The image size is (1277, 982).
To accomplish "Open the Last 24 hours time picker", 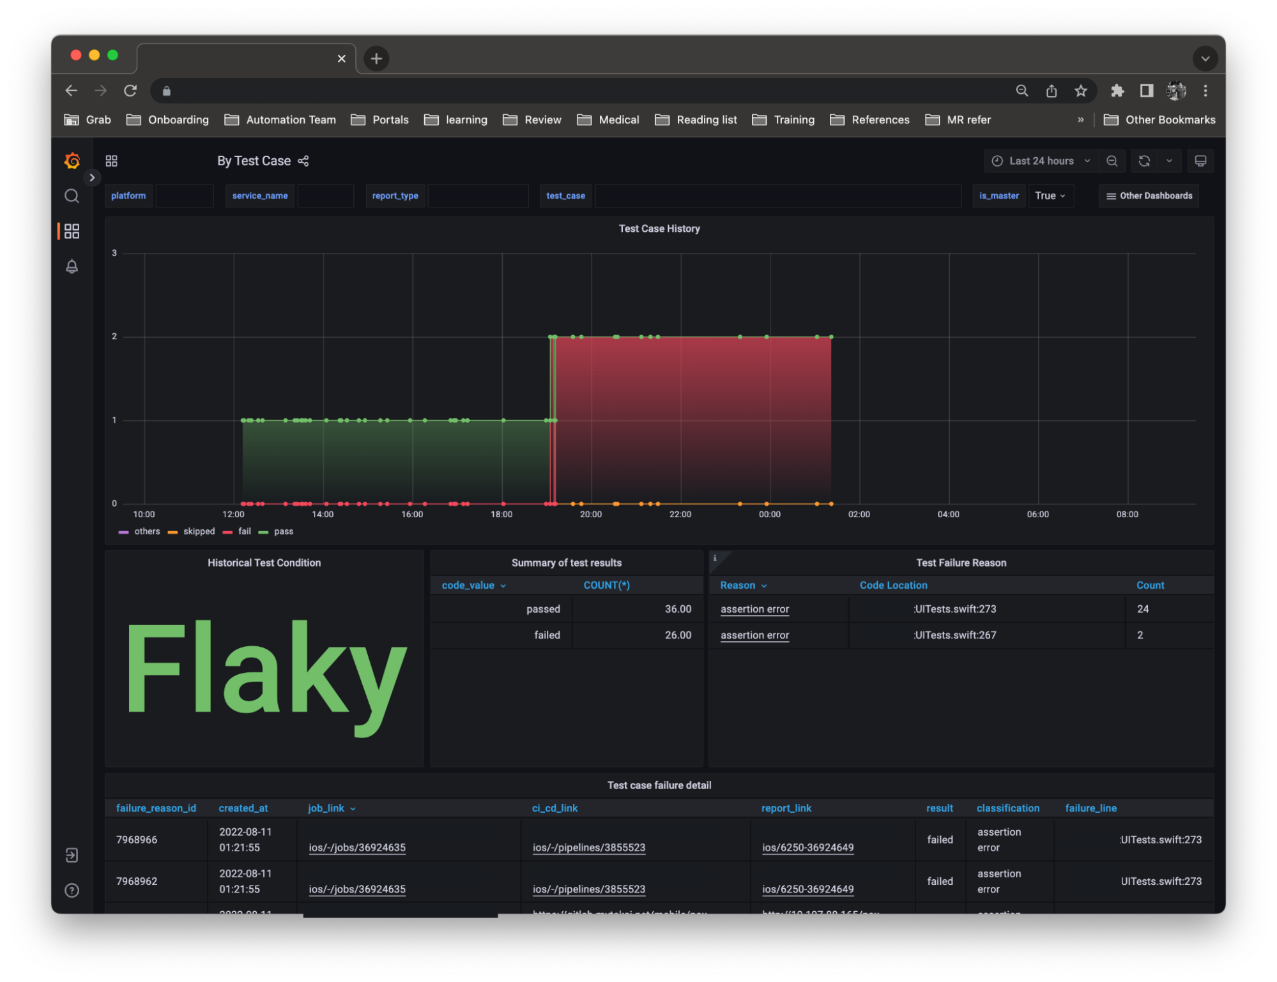I will 1041,161.
